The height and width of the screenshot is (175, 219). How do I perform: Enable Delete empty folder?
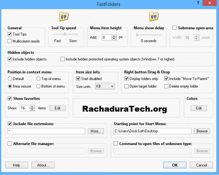pos(166,86)
